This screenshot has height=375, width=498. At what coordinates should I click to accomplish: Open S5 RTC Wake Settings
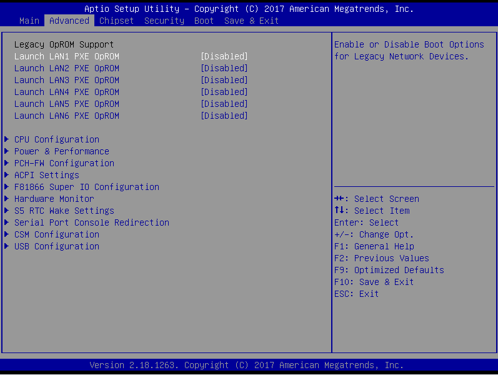pos(64,211)
